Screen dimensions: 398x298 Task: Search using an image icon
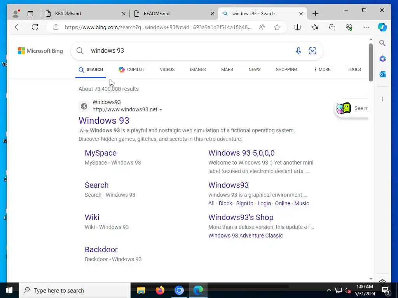point(312,51)
